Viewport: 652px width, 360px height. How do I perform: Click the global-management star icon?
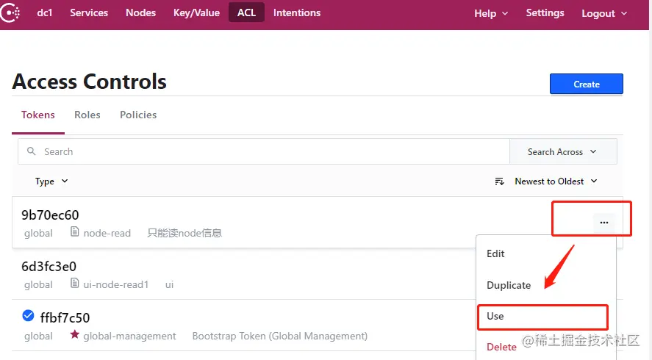coord(74,334)
